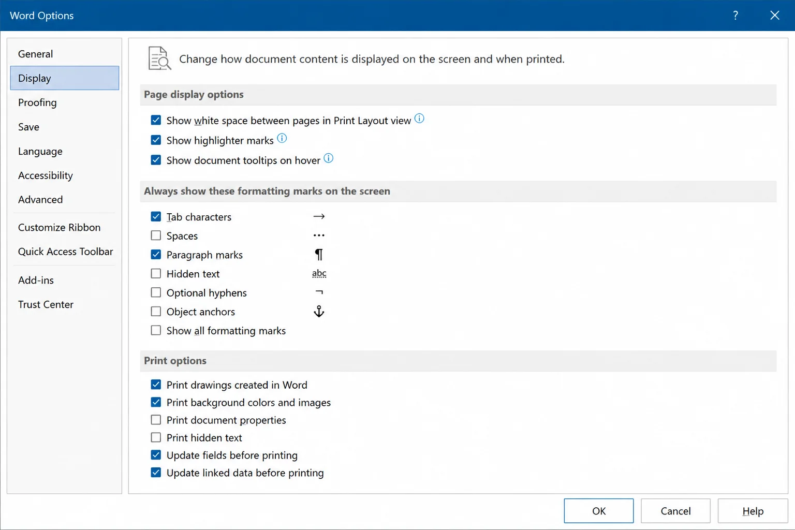Image resolution: width=795 pixels, height=530 pixels.
Task: Uncheck Tab characters checkbox
Action: [156, 216]
